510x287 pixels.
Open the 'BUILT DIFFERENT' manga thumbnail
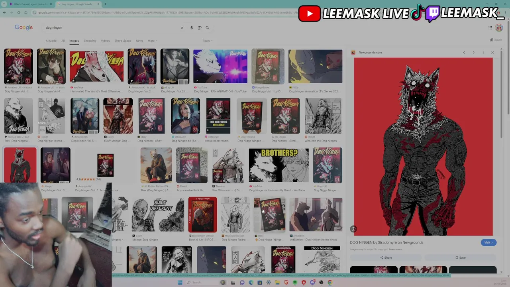[158, 214]
